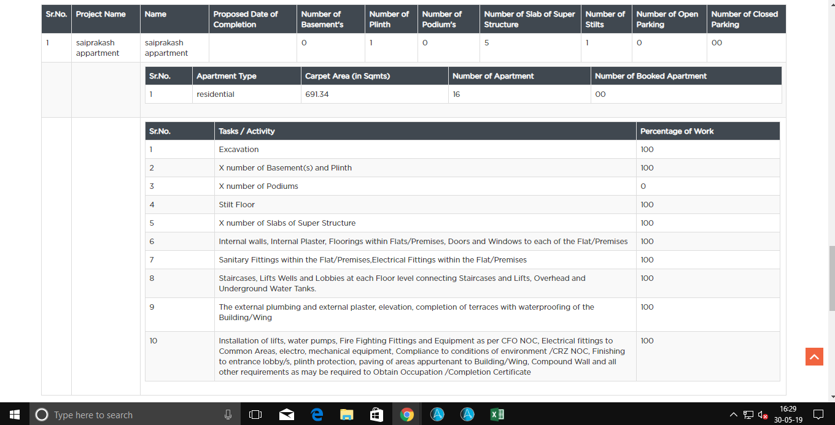Open Excel from the taskbar

pos(497,415)
